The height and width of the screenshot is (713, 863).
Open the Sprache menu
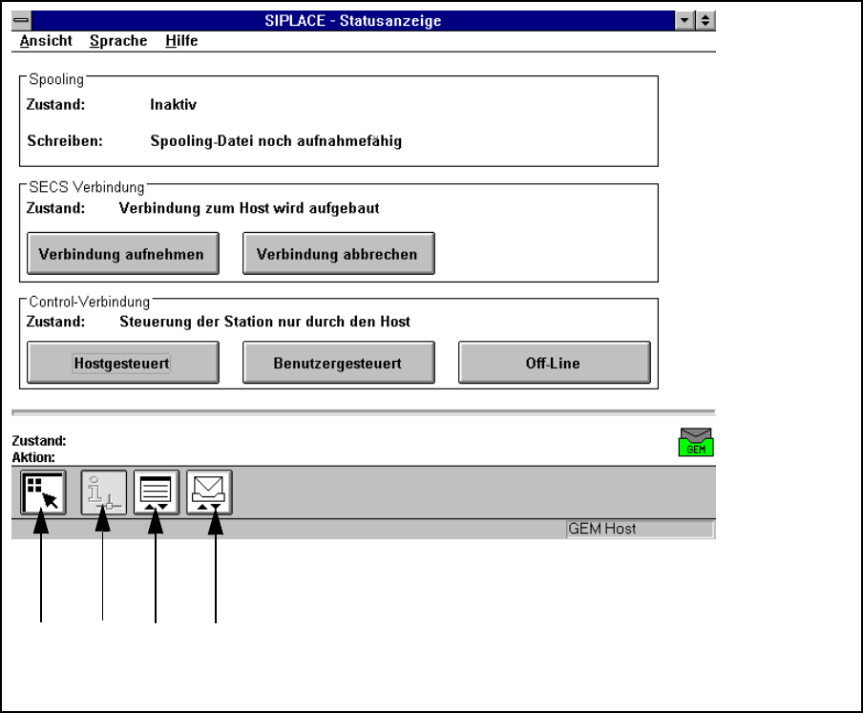point(118,41)
